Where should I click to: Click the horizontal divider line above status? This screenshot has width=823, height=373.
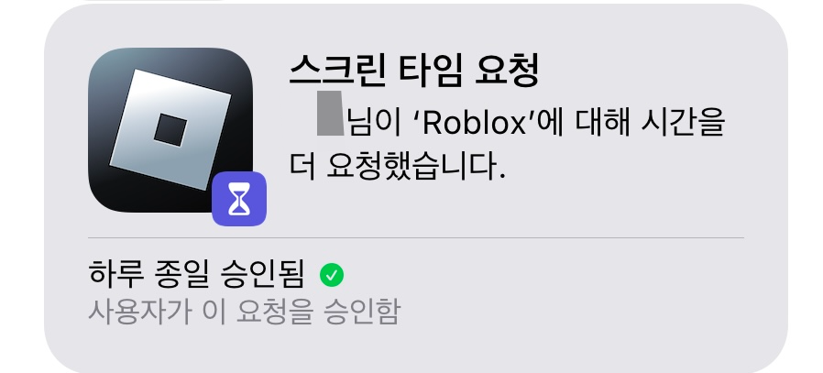[x=416, y=237]
